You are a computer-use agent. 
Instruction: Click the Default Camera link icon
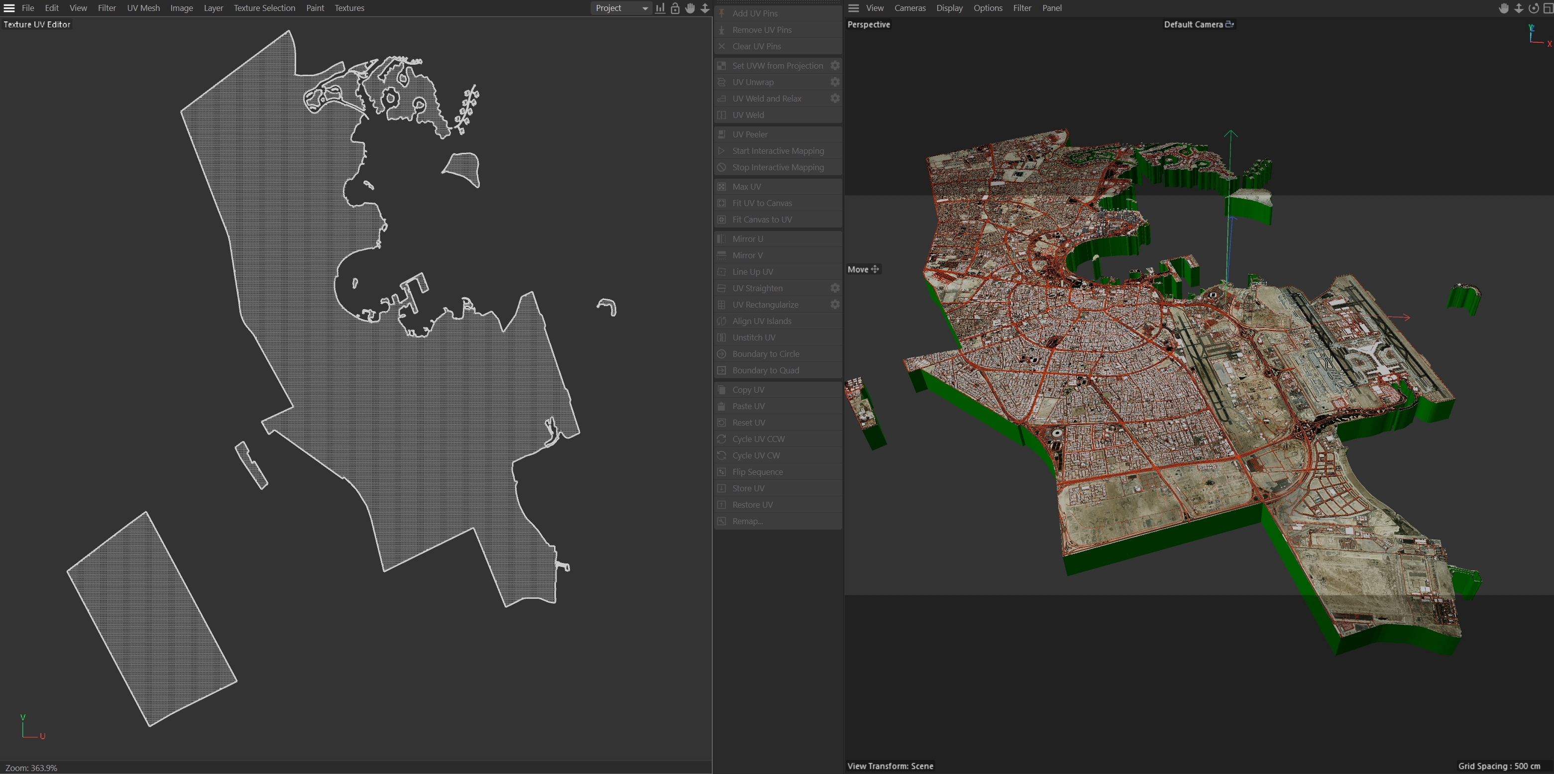(1229, 24)
